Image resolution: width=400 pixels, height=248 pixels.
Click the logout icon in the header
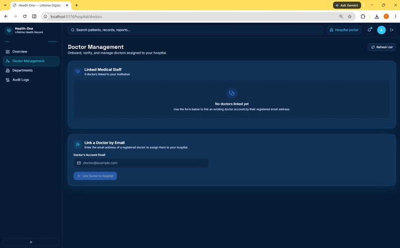(x=392, y=30)
